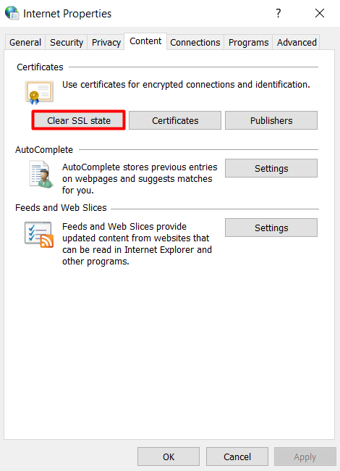Close the Internet Properties dialog

point(320,13)
